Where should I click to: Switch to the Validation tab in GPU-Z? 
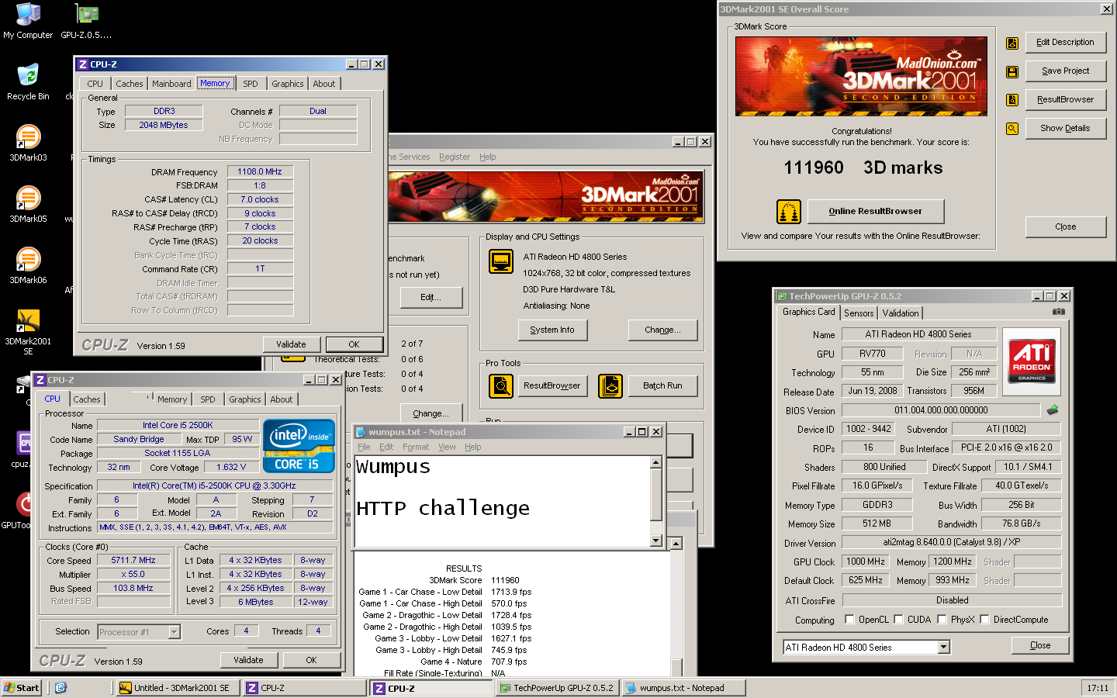pyautogui.click(x=901, y=313)
